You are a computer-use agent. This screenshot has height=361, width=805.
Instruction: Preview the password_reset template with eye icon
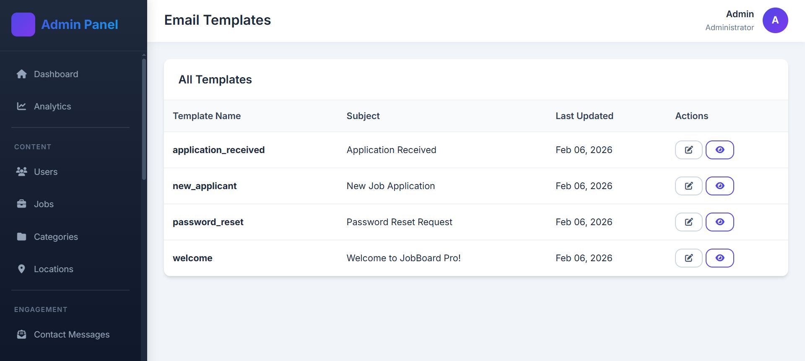pyautogui.click(x=719, y=222)
